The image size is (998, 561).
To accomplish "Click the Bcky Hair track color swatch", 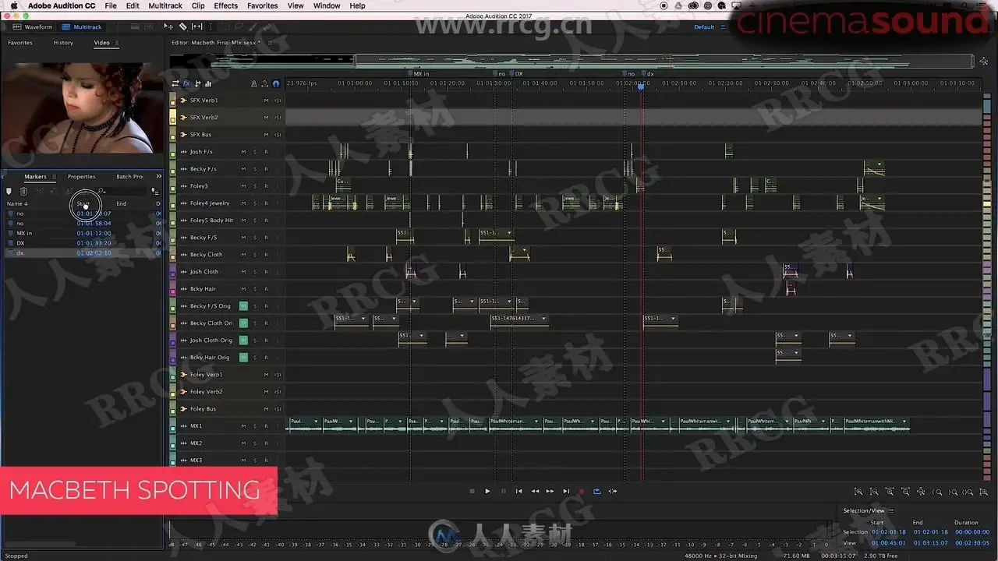I will click(x=173, y=289).
